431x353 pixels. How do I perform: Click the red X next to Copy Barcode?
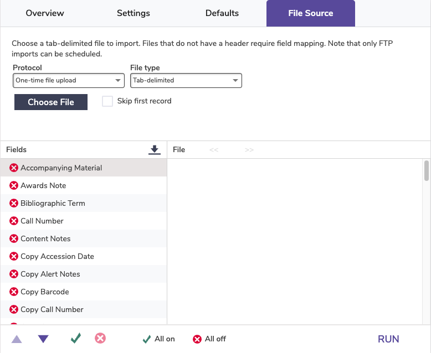point(14,292)
